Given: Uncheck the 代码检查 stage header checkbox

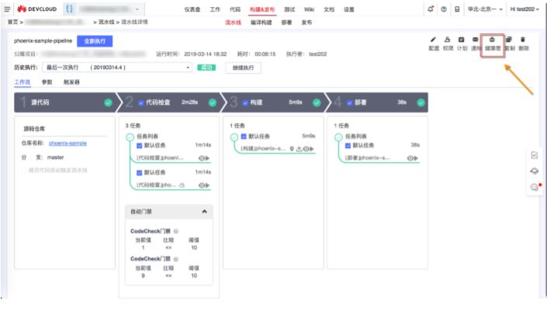Looking at the screenshot, I should click(141, 103).
